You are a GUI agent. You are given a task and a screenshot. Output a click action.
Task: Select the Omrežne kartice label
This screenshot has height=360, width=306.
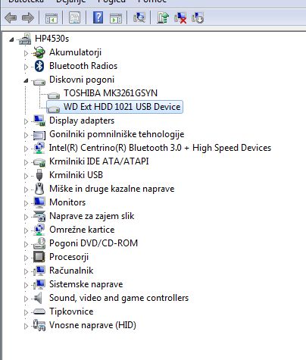[x=82, y=230]
